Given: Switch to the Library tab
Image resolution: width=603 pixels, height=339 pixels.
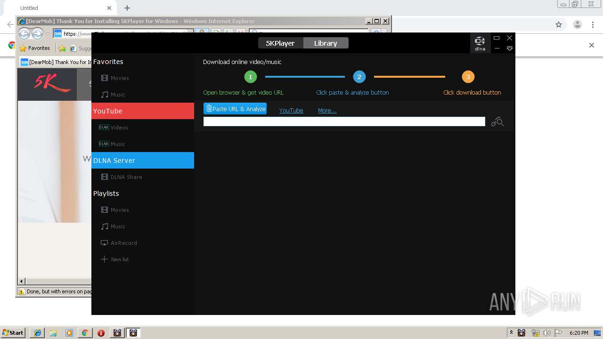Looking at the screenshot, I should pos(326,43).
